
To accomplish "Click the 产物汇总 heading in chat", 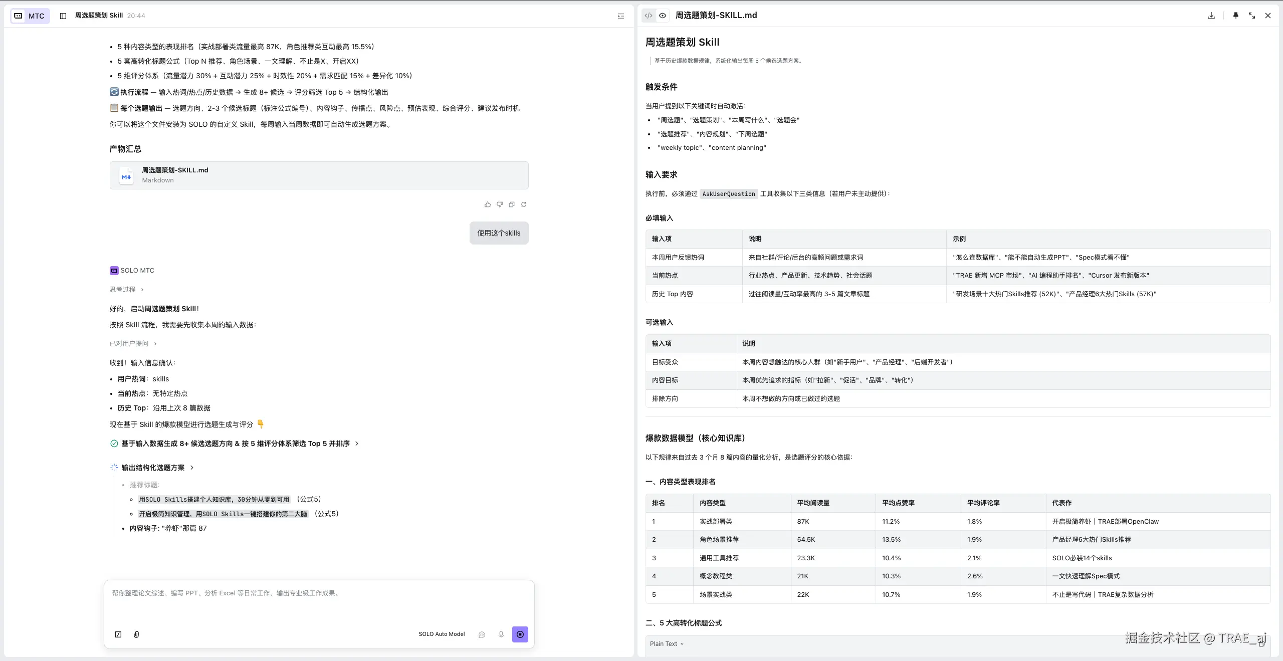I will tap(125, 149).
